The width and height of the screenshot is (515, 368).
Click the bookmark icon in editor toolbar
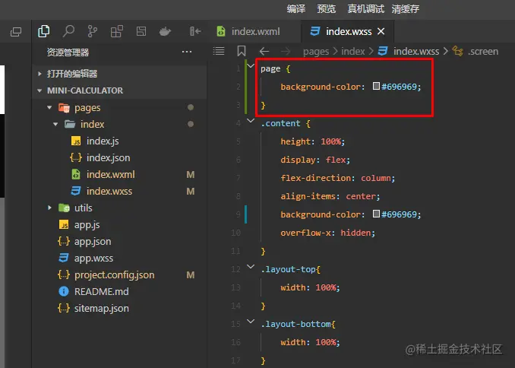242,51
